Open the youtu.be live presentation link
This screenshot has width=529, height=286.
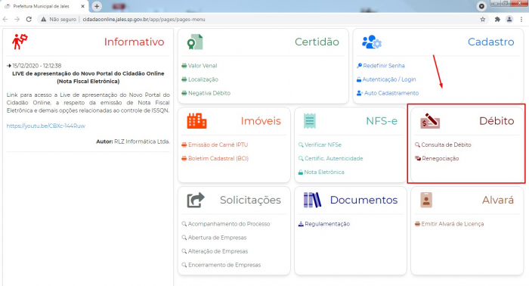coord(46,126)
